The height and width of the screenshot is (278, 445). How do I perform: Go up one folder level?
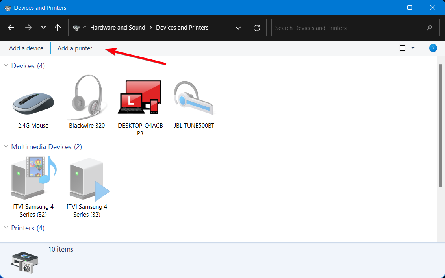57,28
